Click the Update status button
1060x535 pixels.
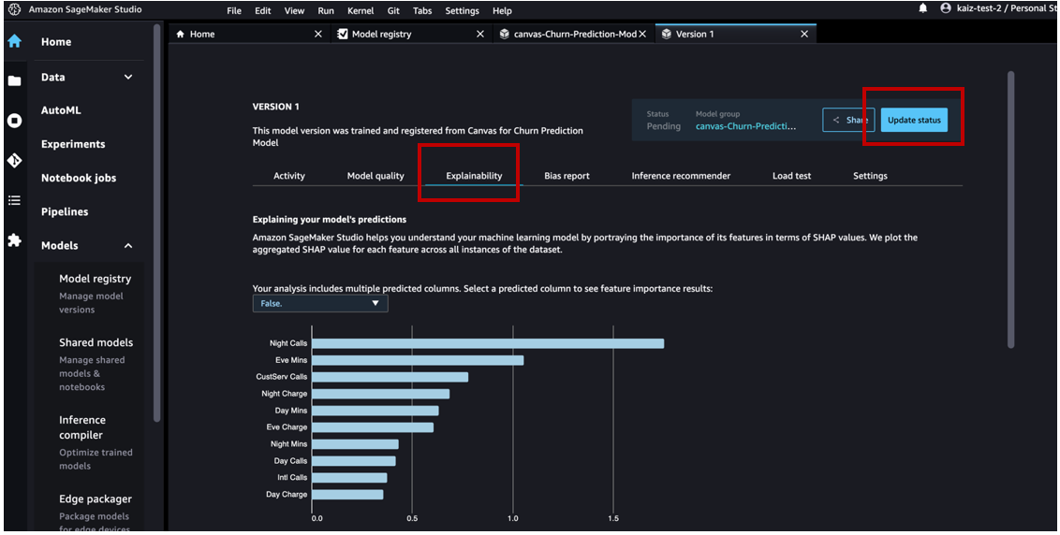pos(914,120)
